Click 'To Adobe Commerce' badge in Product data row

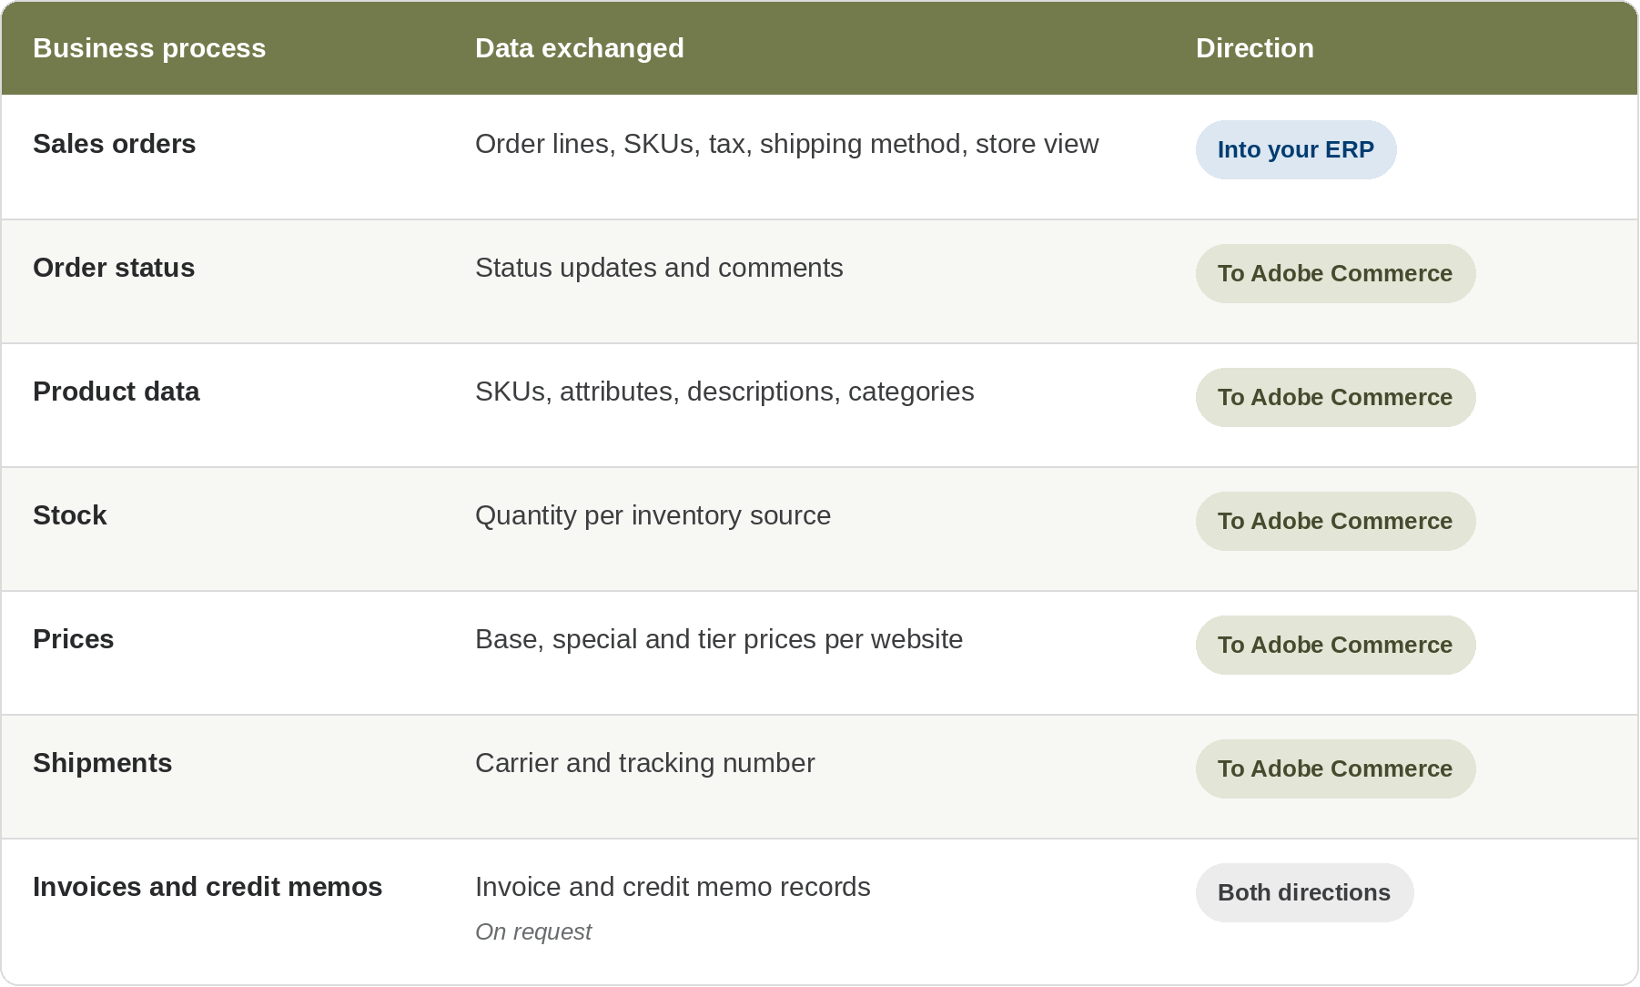tap(1335, 397)
